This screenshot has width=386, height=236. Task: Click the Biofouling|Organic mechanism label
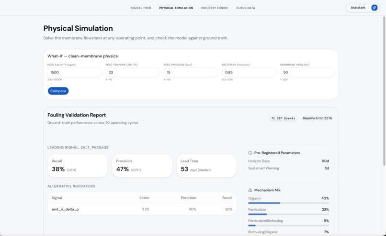pyautogui.click(x=263, y=232)
